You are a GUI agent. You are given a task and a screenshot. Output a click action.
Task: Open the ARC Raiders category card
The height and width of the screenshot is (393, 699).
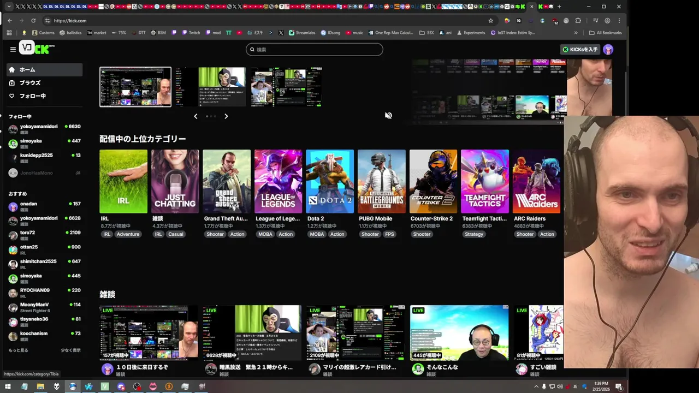tap(536, 181)
